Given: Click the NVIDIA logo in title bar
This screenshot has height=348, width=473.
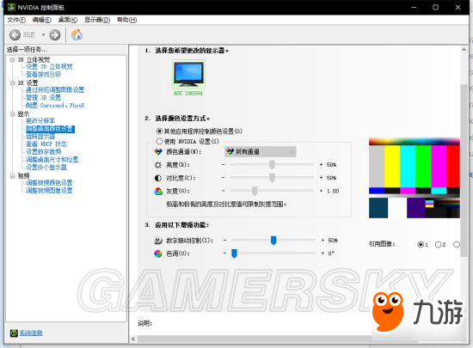Looking at the screenshot, I should click(x=11, y=7).
